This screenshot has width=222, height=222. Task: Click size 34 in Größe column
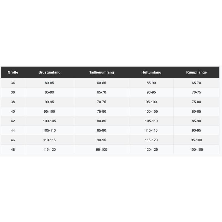pos(13,83)
